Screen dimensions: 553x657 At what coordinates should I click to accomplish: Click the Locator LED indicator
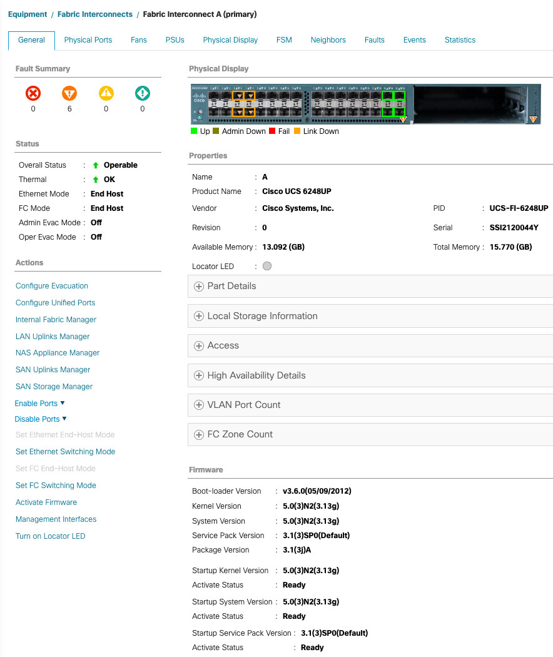click(x=267, y=266)
